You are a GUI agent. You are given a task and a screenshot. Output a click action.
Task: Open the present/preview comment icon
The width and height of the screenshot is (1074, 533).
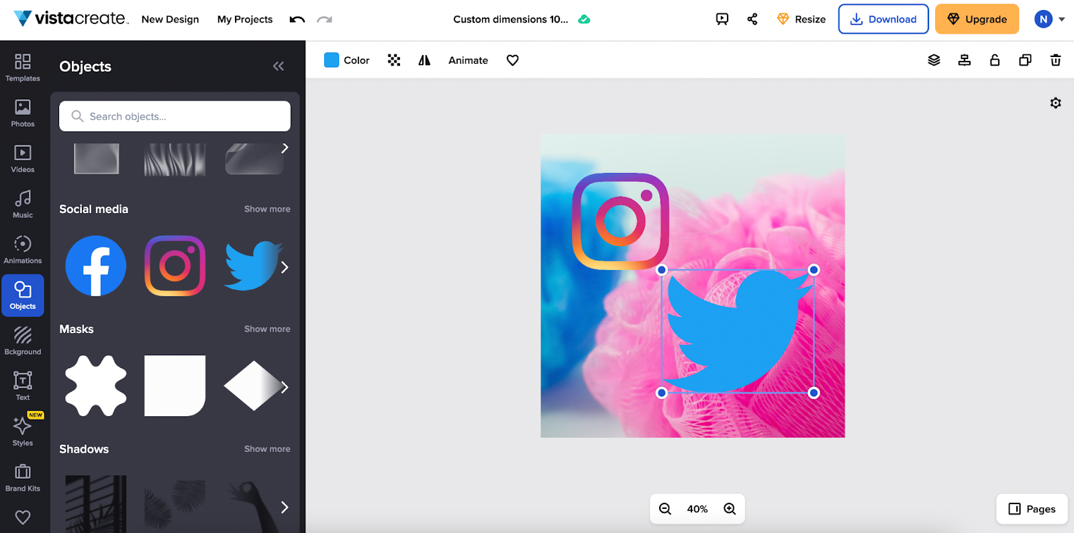pyautogui.click(x=722, y=19)
